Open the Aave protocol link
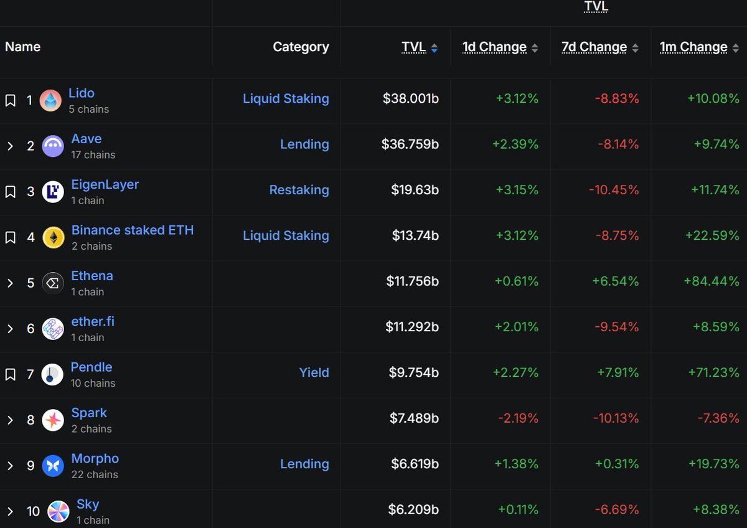 click(x=87, y=139)
